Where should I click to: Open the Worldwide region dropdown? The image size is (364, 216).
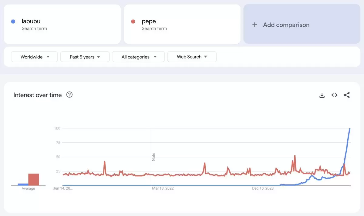pyautogui.click(x=34, y=57)
